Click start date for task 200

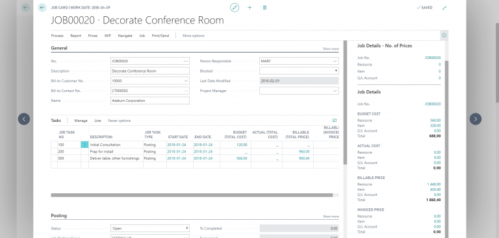coord(177,152)
